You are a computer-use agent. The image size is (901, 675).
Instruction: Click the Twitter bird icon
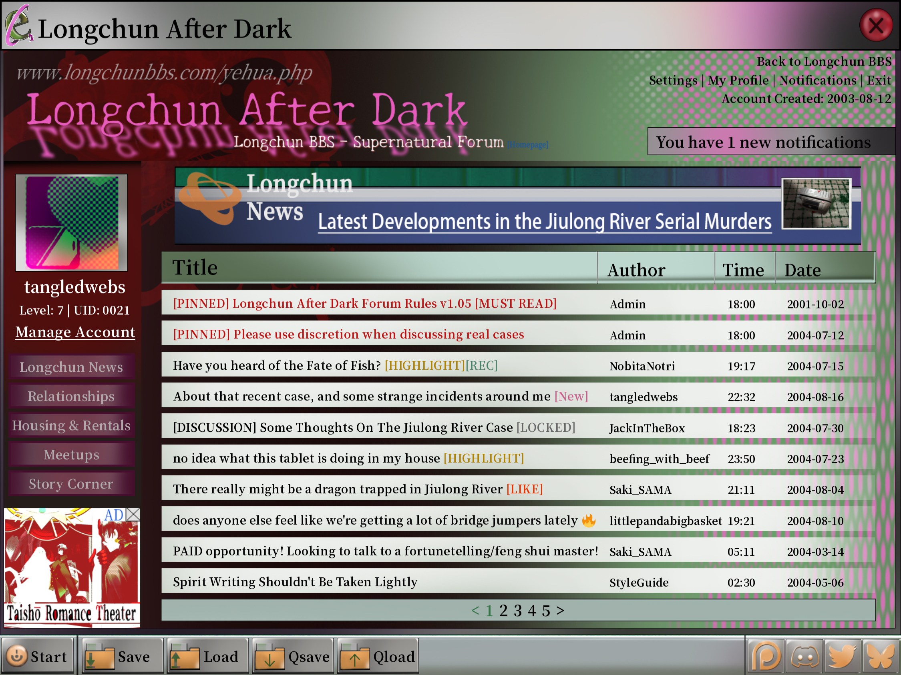(842, 656)
